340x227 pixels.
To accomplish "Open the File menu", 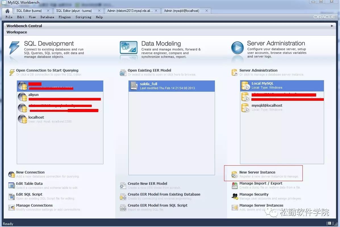I will [9, 17].
